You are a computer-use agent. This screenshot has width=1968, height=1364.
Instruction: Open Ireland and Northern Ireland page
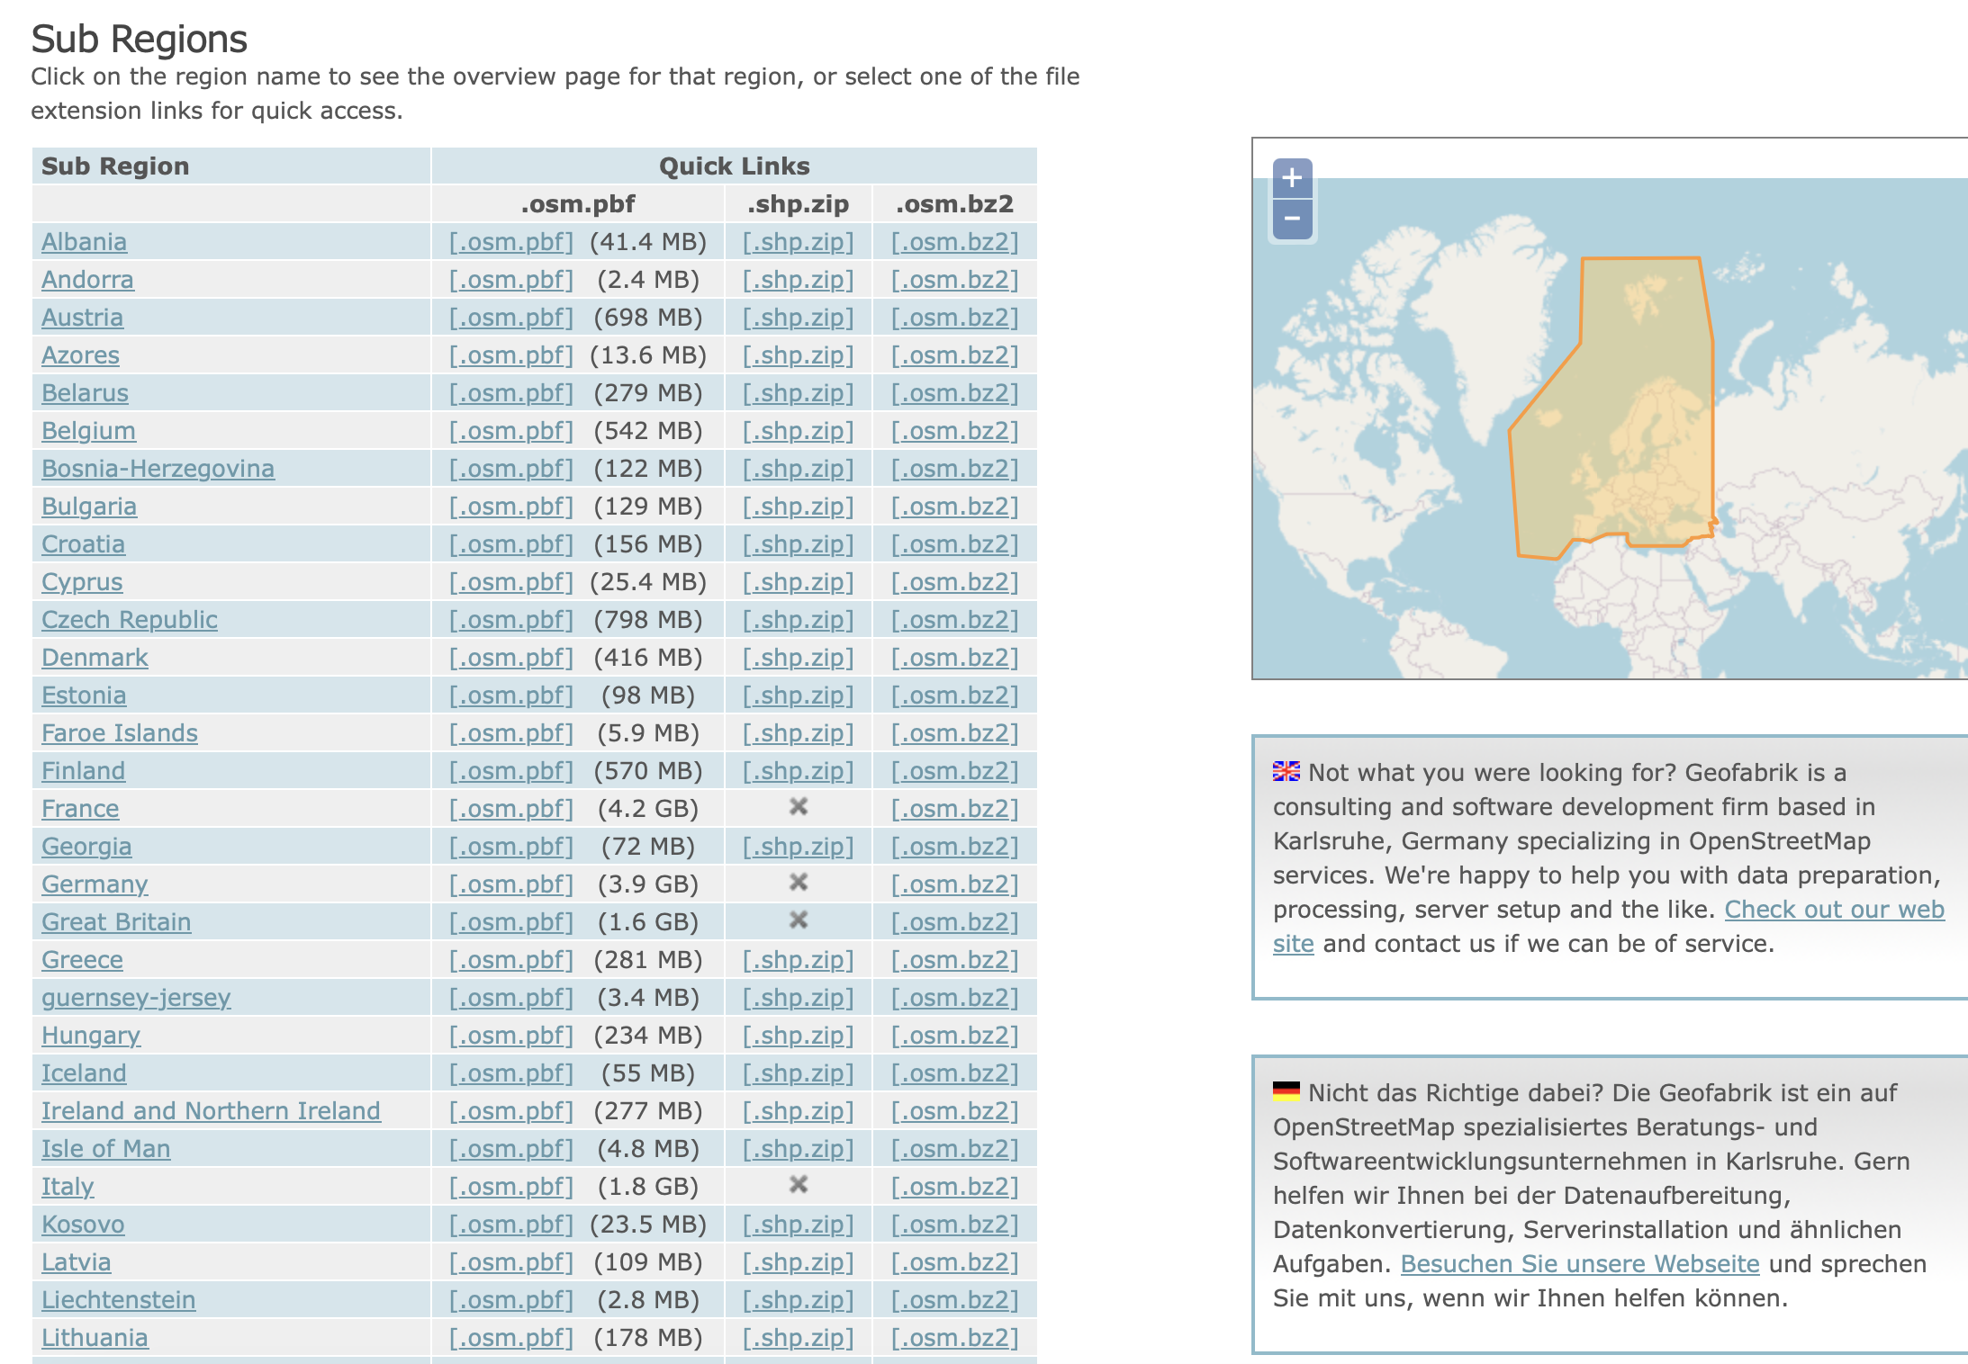pos(211,1111)
